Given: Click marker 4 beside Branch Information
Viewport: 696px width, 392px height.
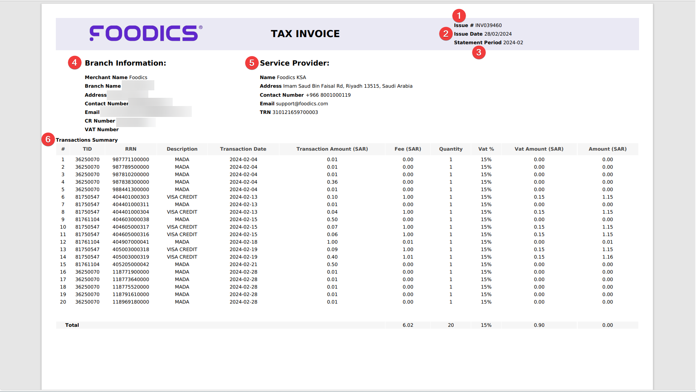Looking at the screenshot, I should coord(75,63).
